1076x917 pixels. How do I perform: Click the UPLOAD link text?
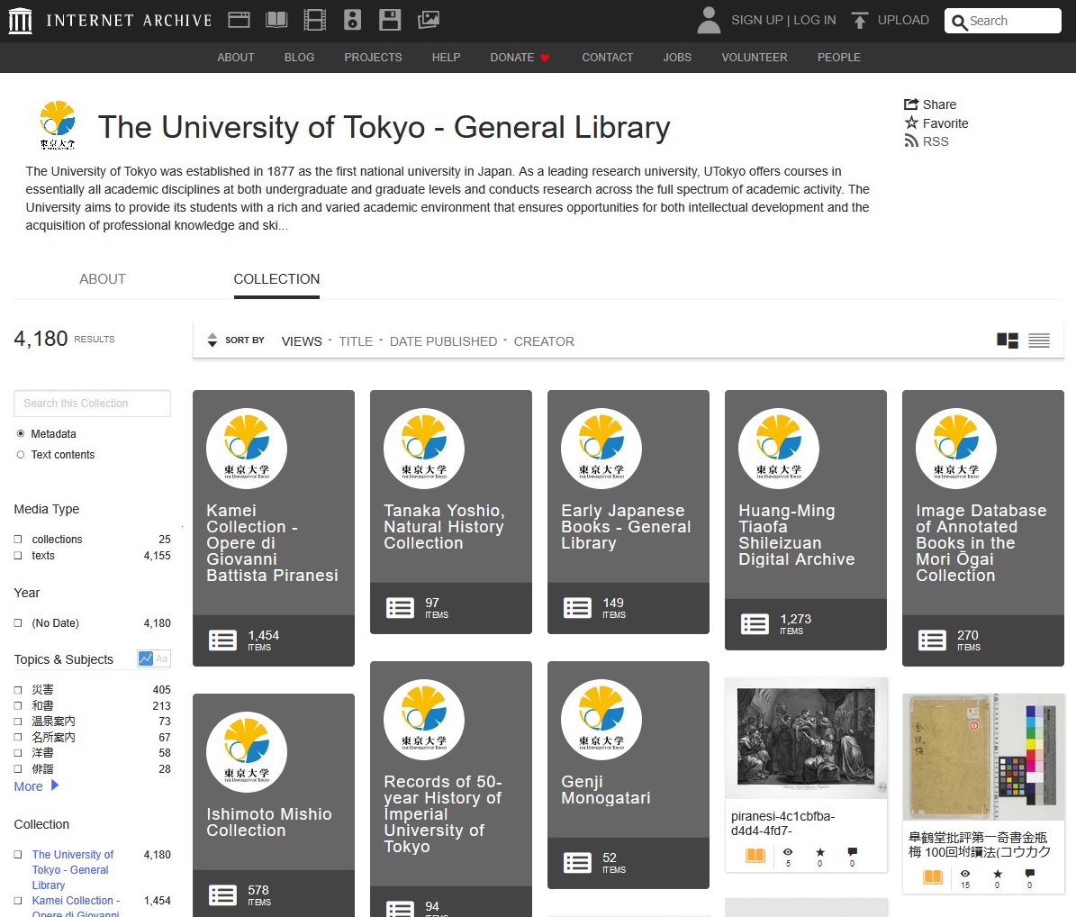(x=903, y=20)
